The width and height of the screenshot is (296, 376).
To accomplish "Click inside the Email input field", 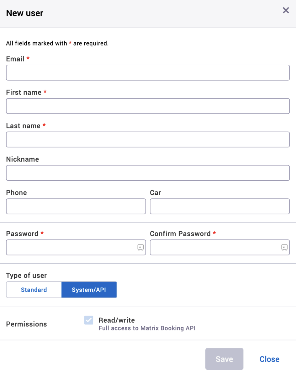I will pyautogui.click(x=148, y=73).
